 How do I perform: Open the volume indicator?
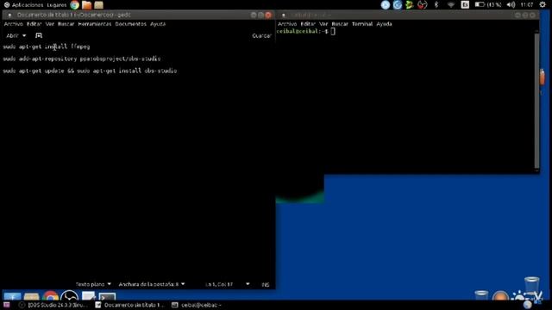pos(511,4)
